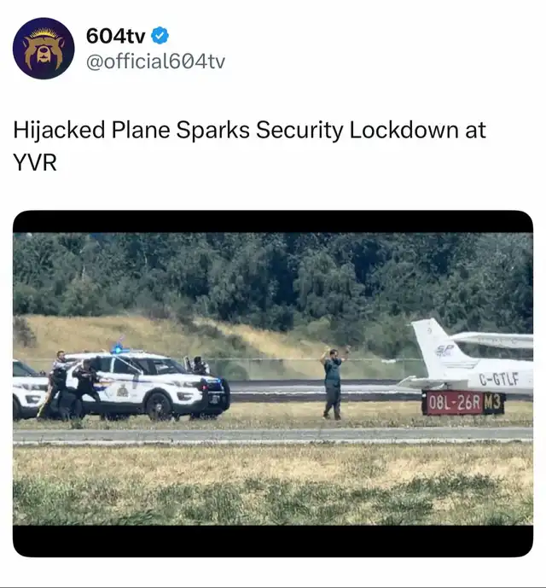Open the Hijacked Plane Sparks Security Lockdown post text
Screen dimensions: 546x588
tap(249, 146)
